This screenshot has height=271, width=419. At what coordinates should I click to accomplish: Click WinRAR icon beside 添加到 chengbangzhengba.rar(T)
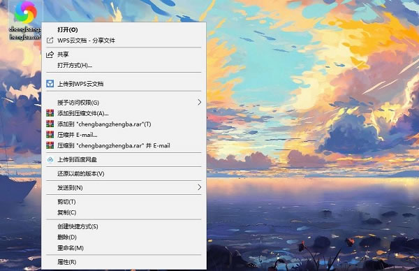(50, 124)
